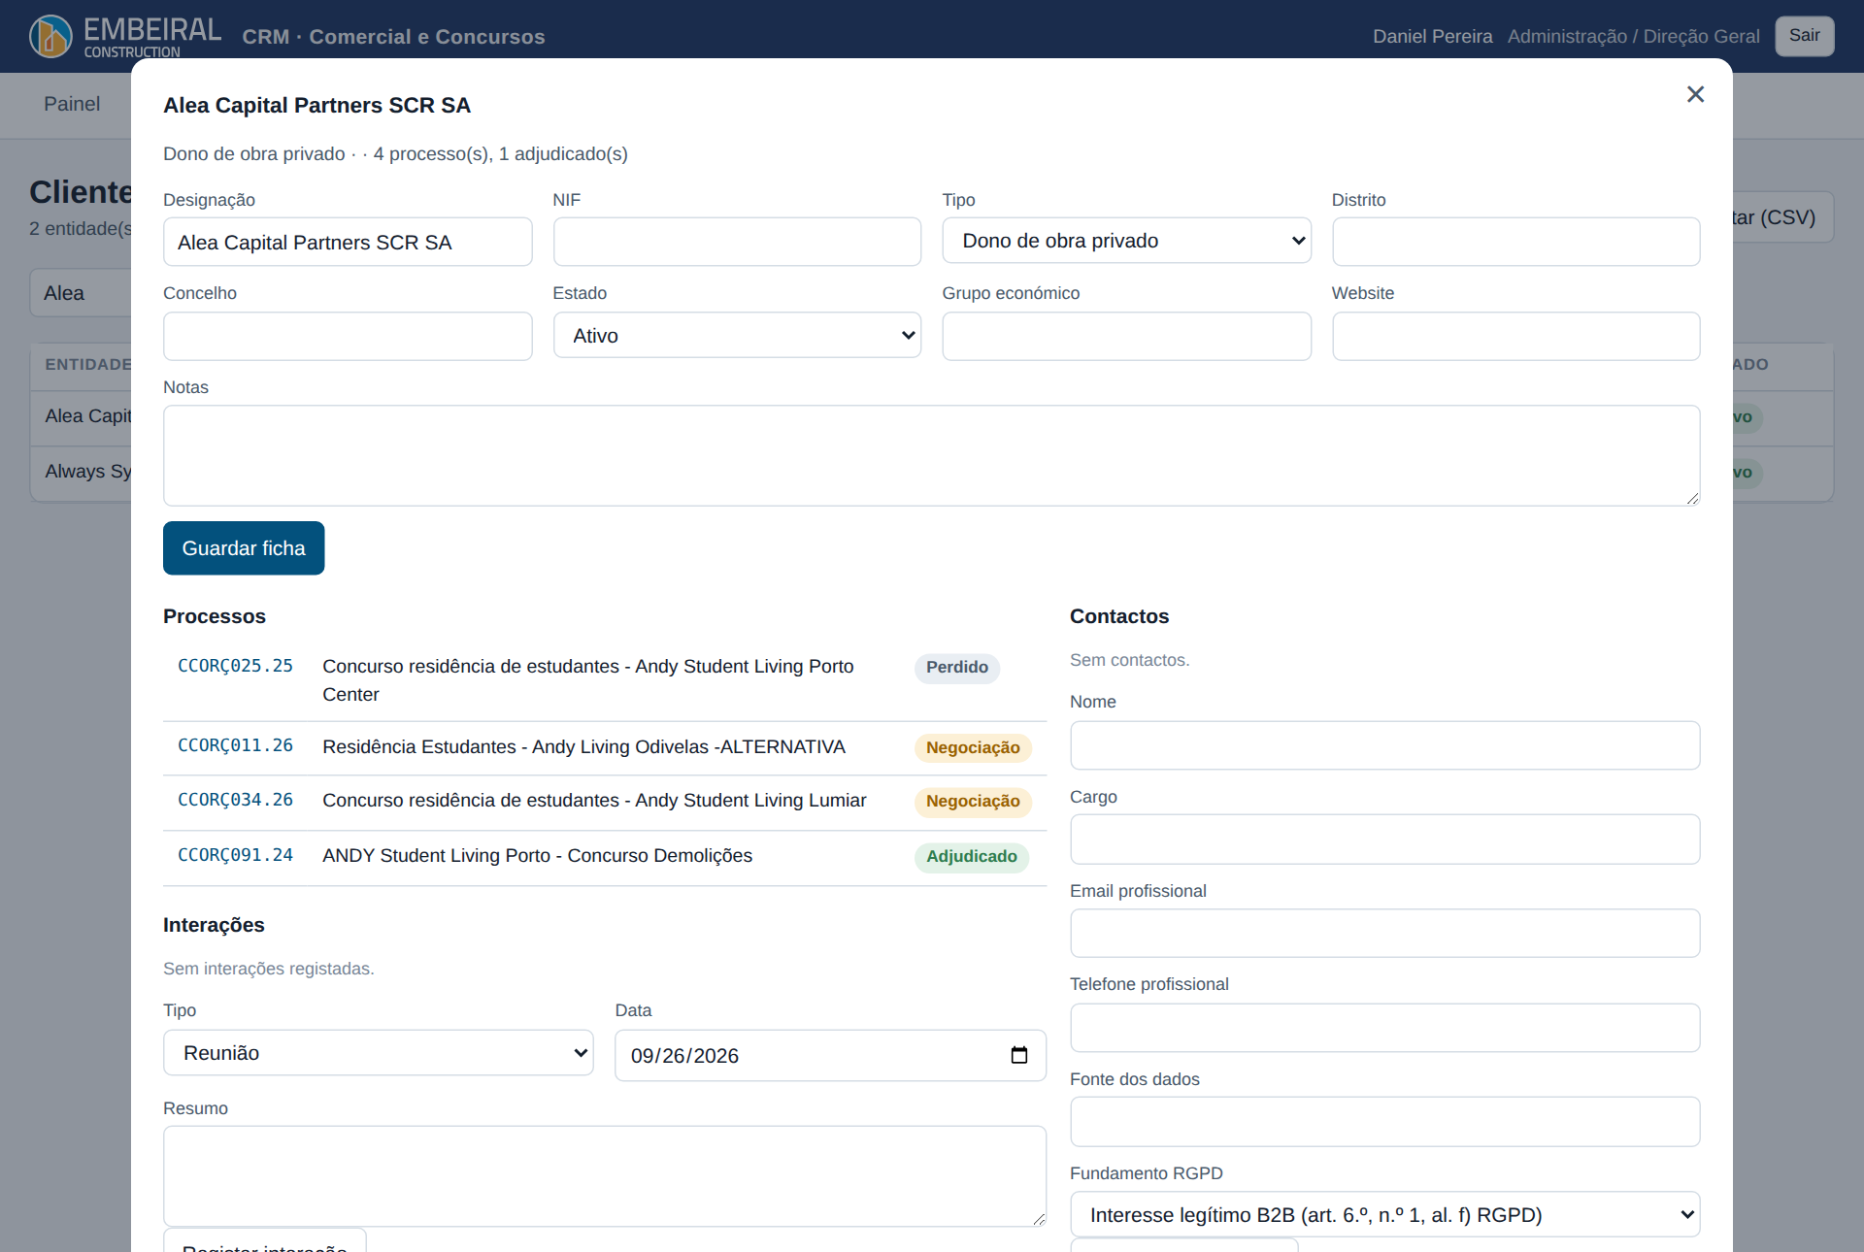Expand the interaction Tipo dropdown showing Reunião
The image size is (1864, 1252).
point(379,1053)
